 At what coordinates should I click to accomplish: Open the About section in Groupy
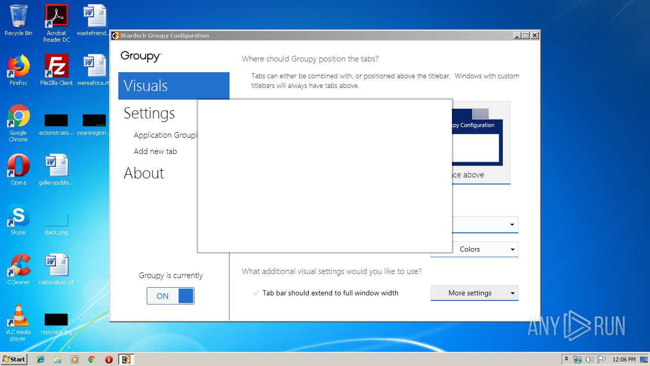point(144,173)
